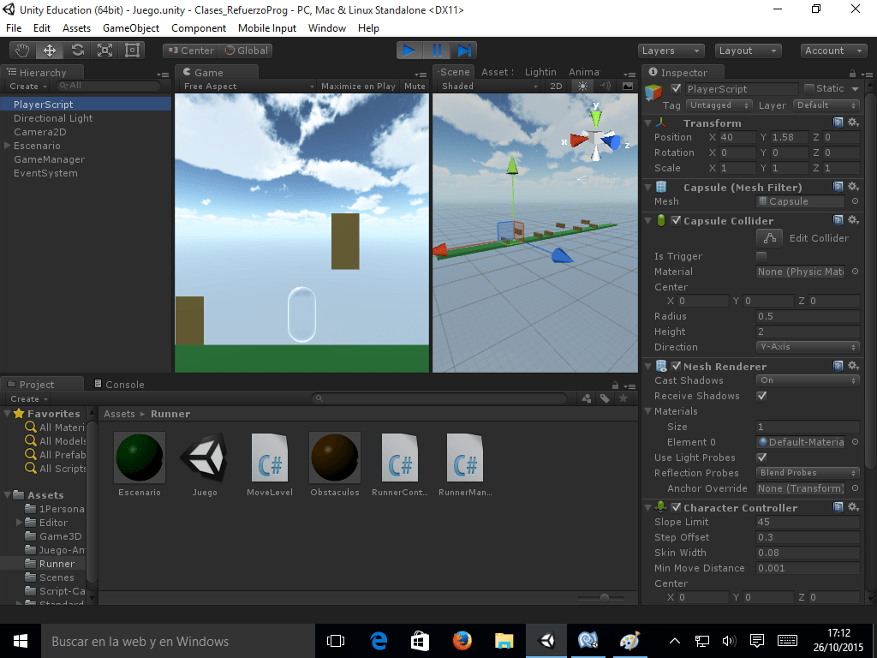Expand the Escenario hierarchy item

click(7, 146)
